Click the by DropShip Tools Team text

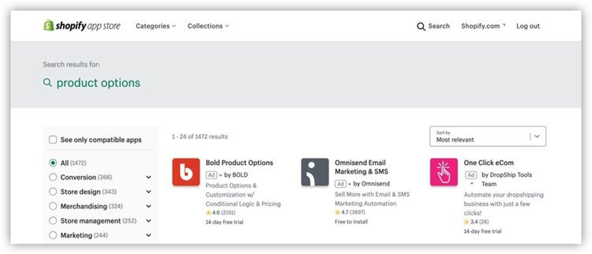tap(507, 180)
